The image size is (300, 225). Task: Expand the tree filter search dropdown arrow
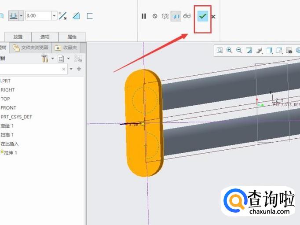click(x=70, y=69)
